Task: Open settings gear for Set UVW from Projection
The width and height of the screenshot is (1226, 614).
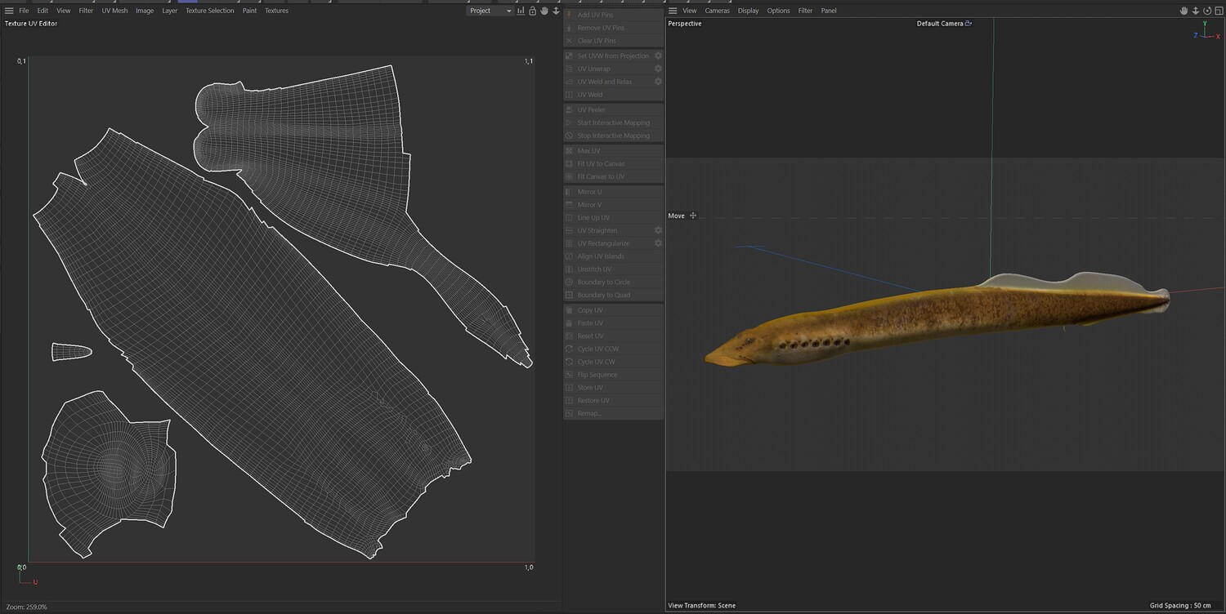Action: 658,56
